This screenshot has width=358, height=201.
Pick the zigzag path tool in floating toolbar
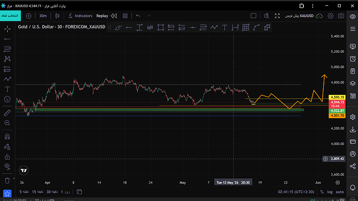coord(214,27)
